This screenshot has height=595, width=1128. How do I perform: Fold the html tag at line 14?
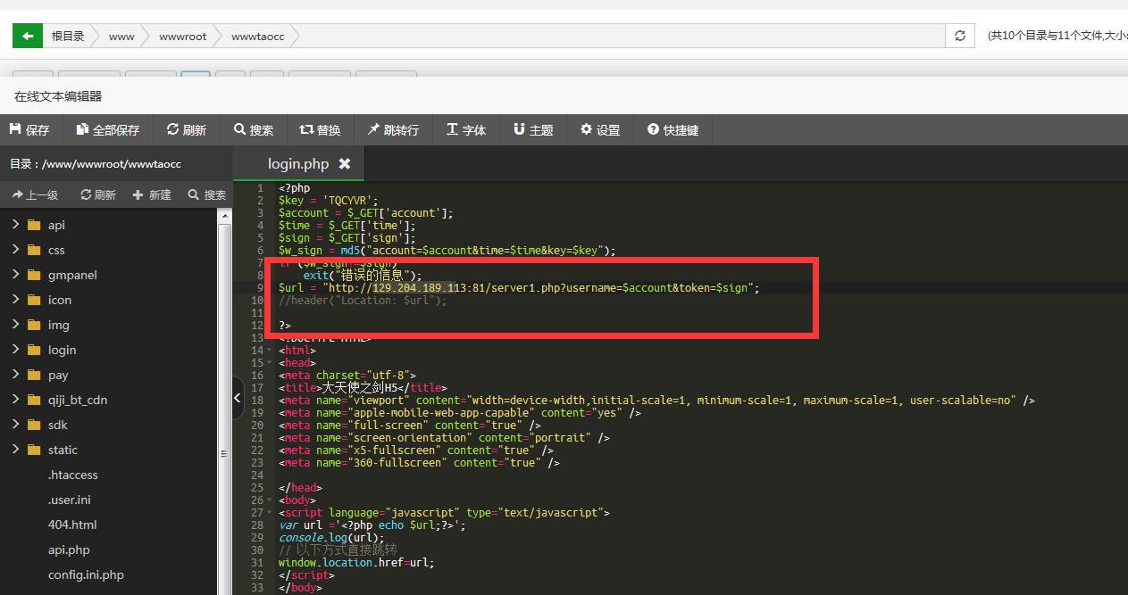point(270,351)
